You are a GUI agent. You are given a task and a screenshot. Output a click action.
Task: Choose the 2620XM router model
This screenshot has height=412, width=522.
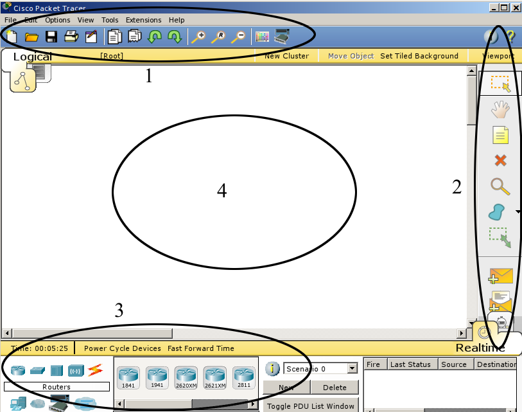(x=186, y=378)
